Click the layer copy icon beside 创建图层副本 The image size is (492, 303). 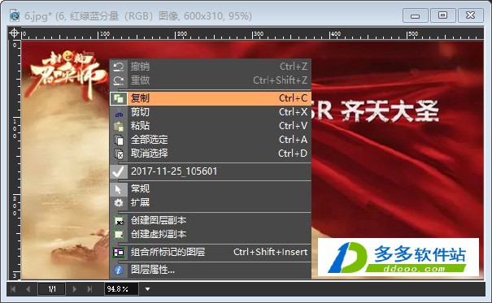(119, 221)
